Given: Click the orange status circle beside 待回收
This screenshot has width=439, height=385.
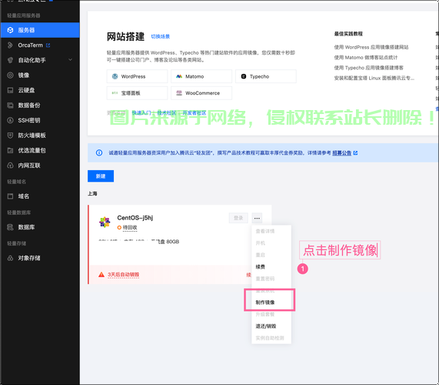Looking at the screenshot, I should point(119,227).
